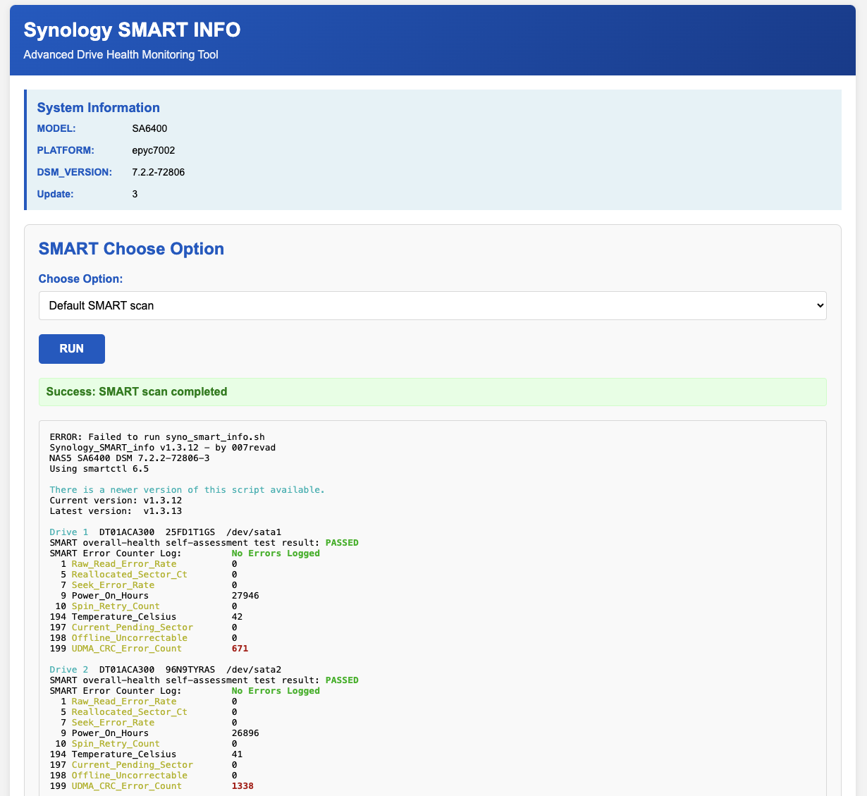Click the "Drive 1" label
The height and width of the screenshot is (796, 867).
[x=69, y=532]
